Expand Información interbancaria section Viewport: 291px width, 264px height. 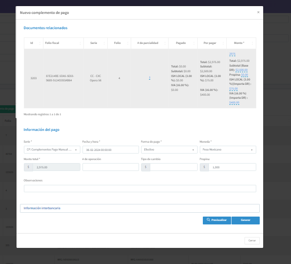coord(140,208)
